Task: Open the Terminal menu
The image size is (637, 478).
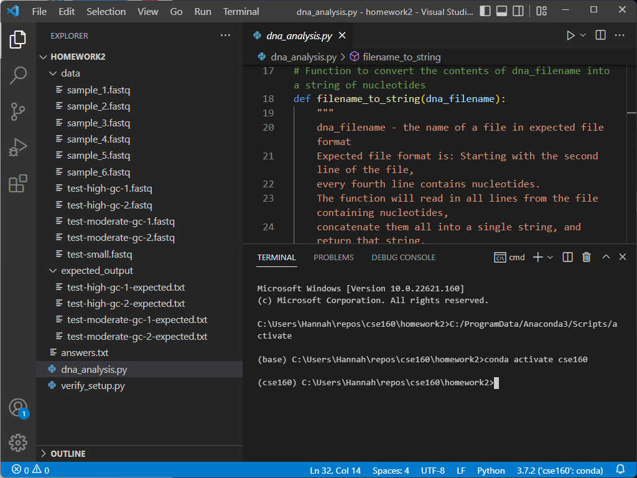Action: pyautogui.click(x=241, y=11)
